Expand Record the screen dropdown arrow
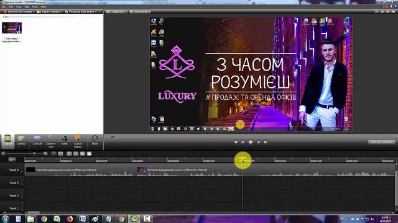Image resolution: width=398 pixels, height=223 pixels. (x=34, y=12)
